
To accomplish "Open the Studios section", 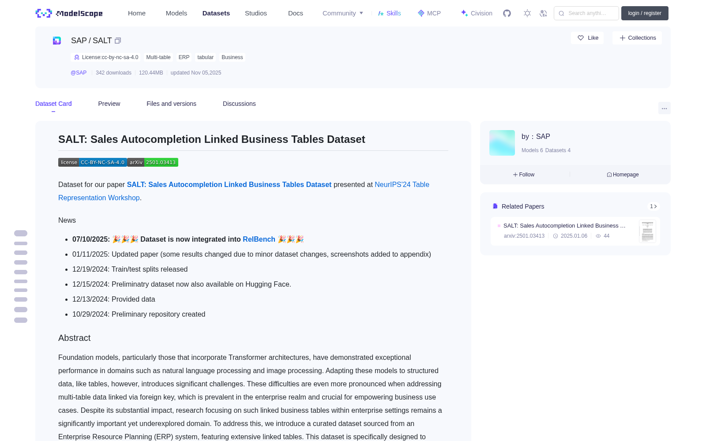I will pos(256,13).
